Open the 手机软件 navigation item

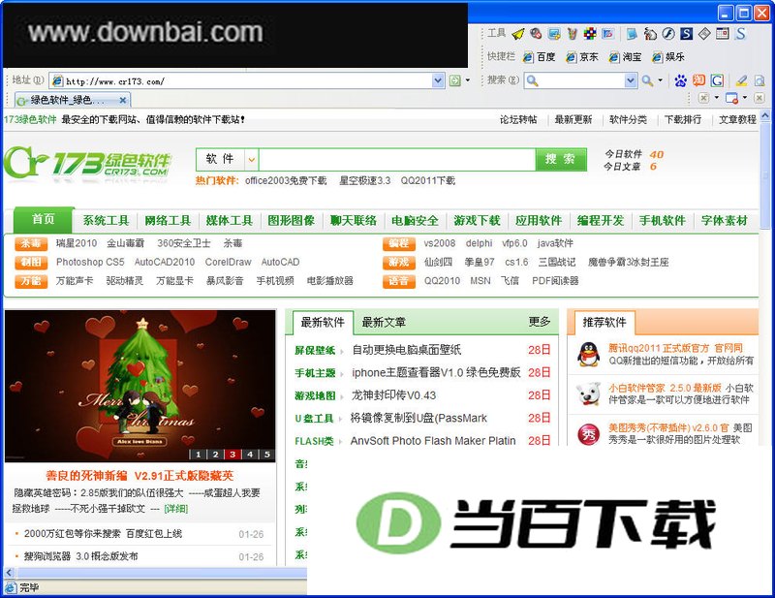click(663, 221)
